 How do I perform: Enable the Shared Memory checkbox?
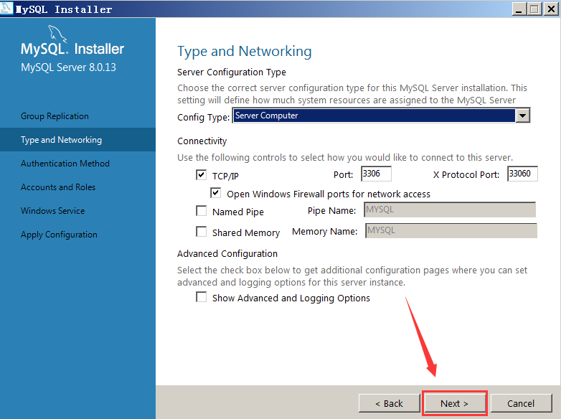[x=201, y=232]
